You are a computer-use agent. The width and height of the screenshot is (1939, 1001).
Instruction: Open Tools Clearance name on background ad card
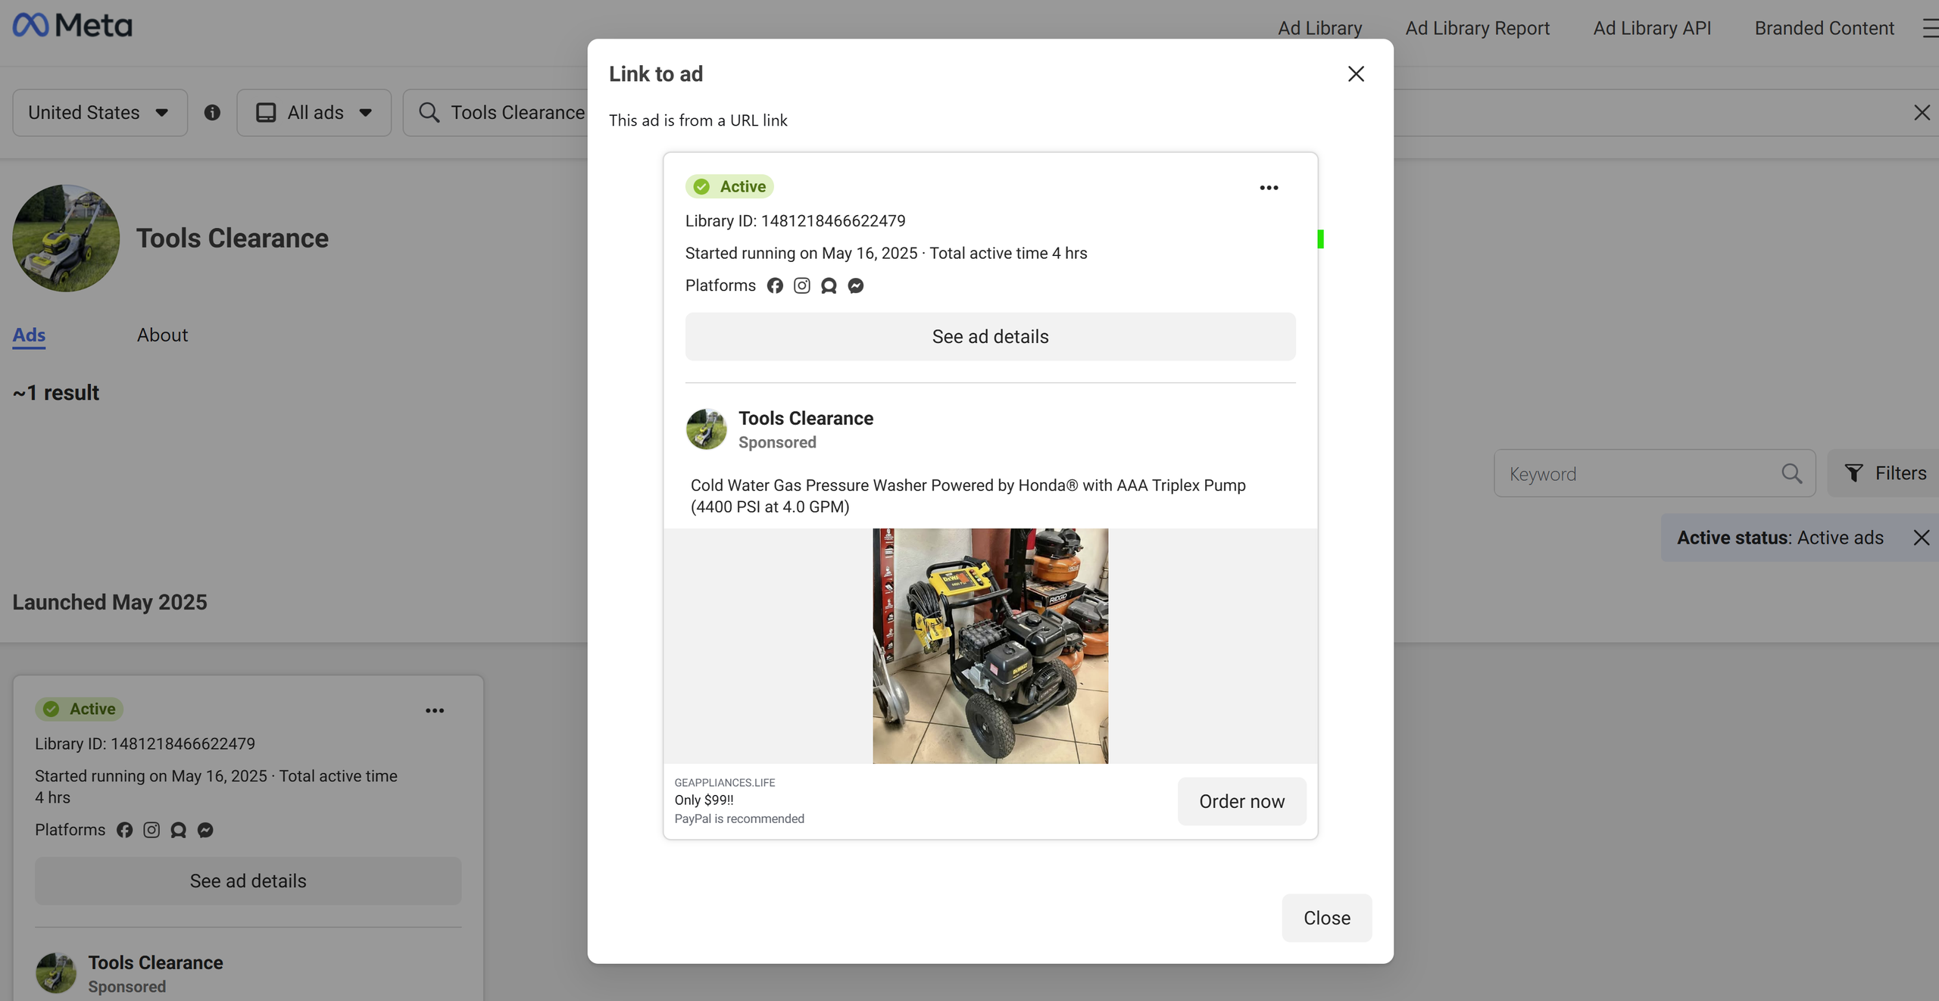(x=155, y=962)
